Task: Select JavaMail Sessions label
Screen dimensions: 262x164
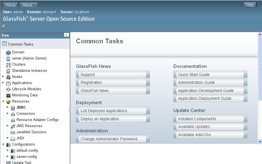Action: tap(31, 132)
